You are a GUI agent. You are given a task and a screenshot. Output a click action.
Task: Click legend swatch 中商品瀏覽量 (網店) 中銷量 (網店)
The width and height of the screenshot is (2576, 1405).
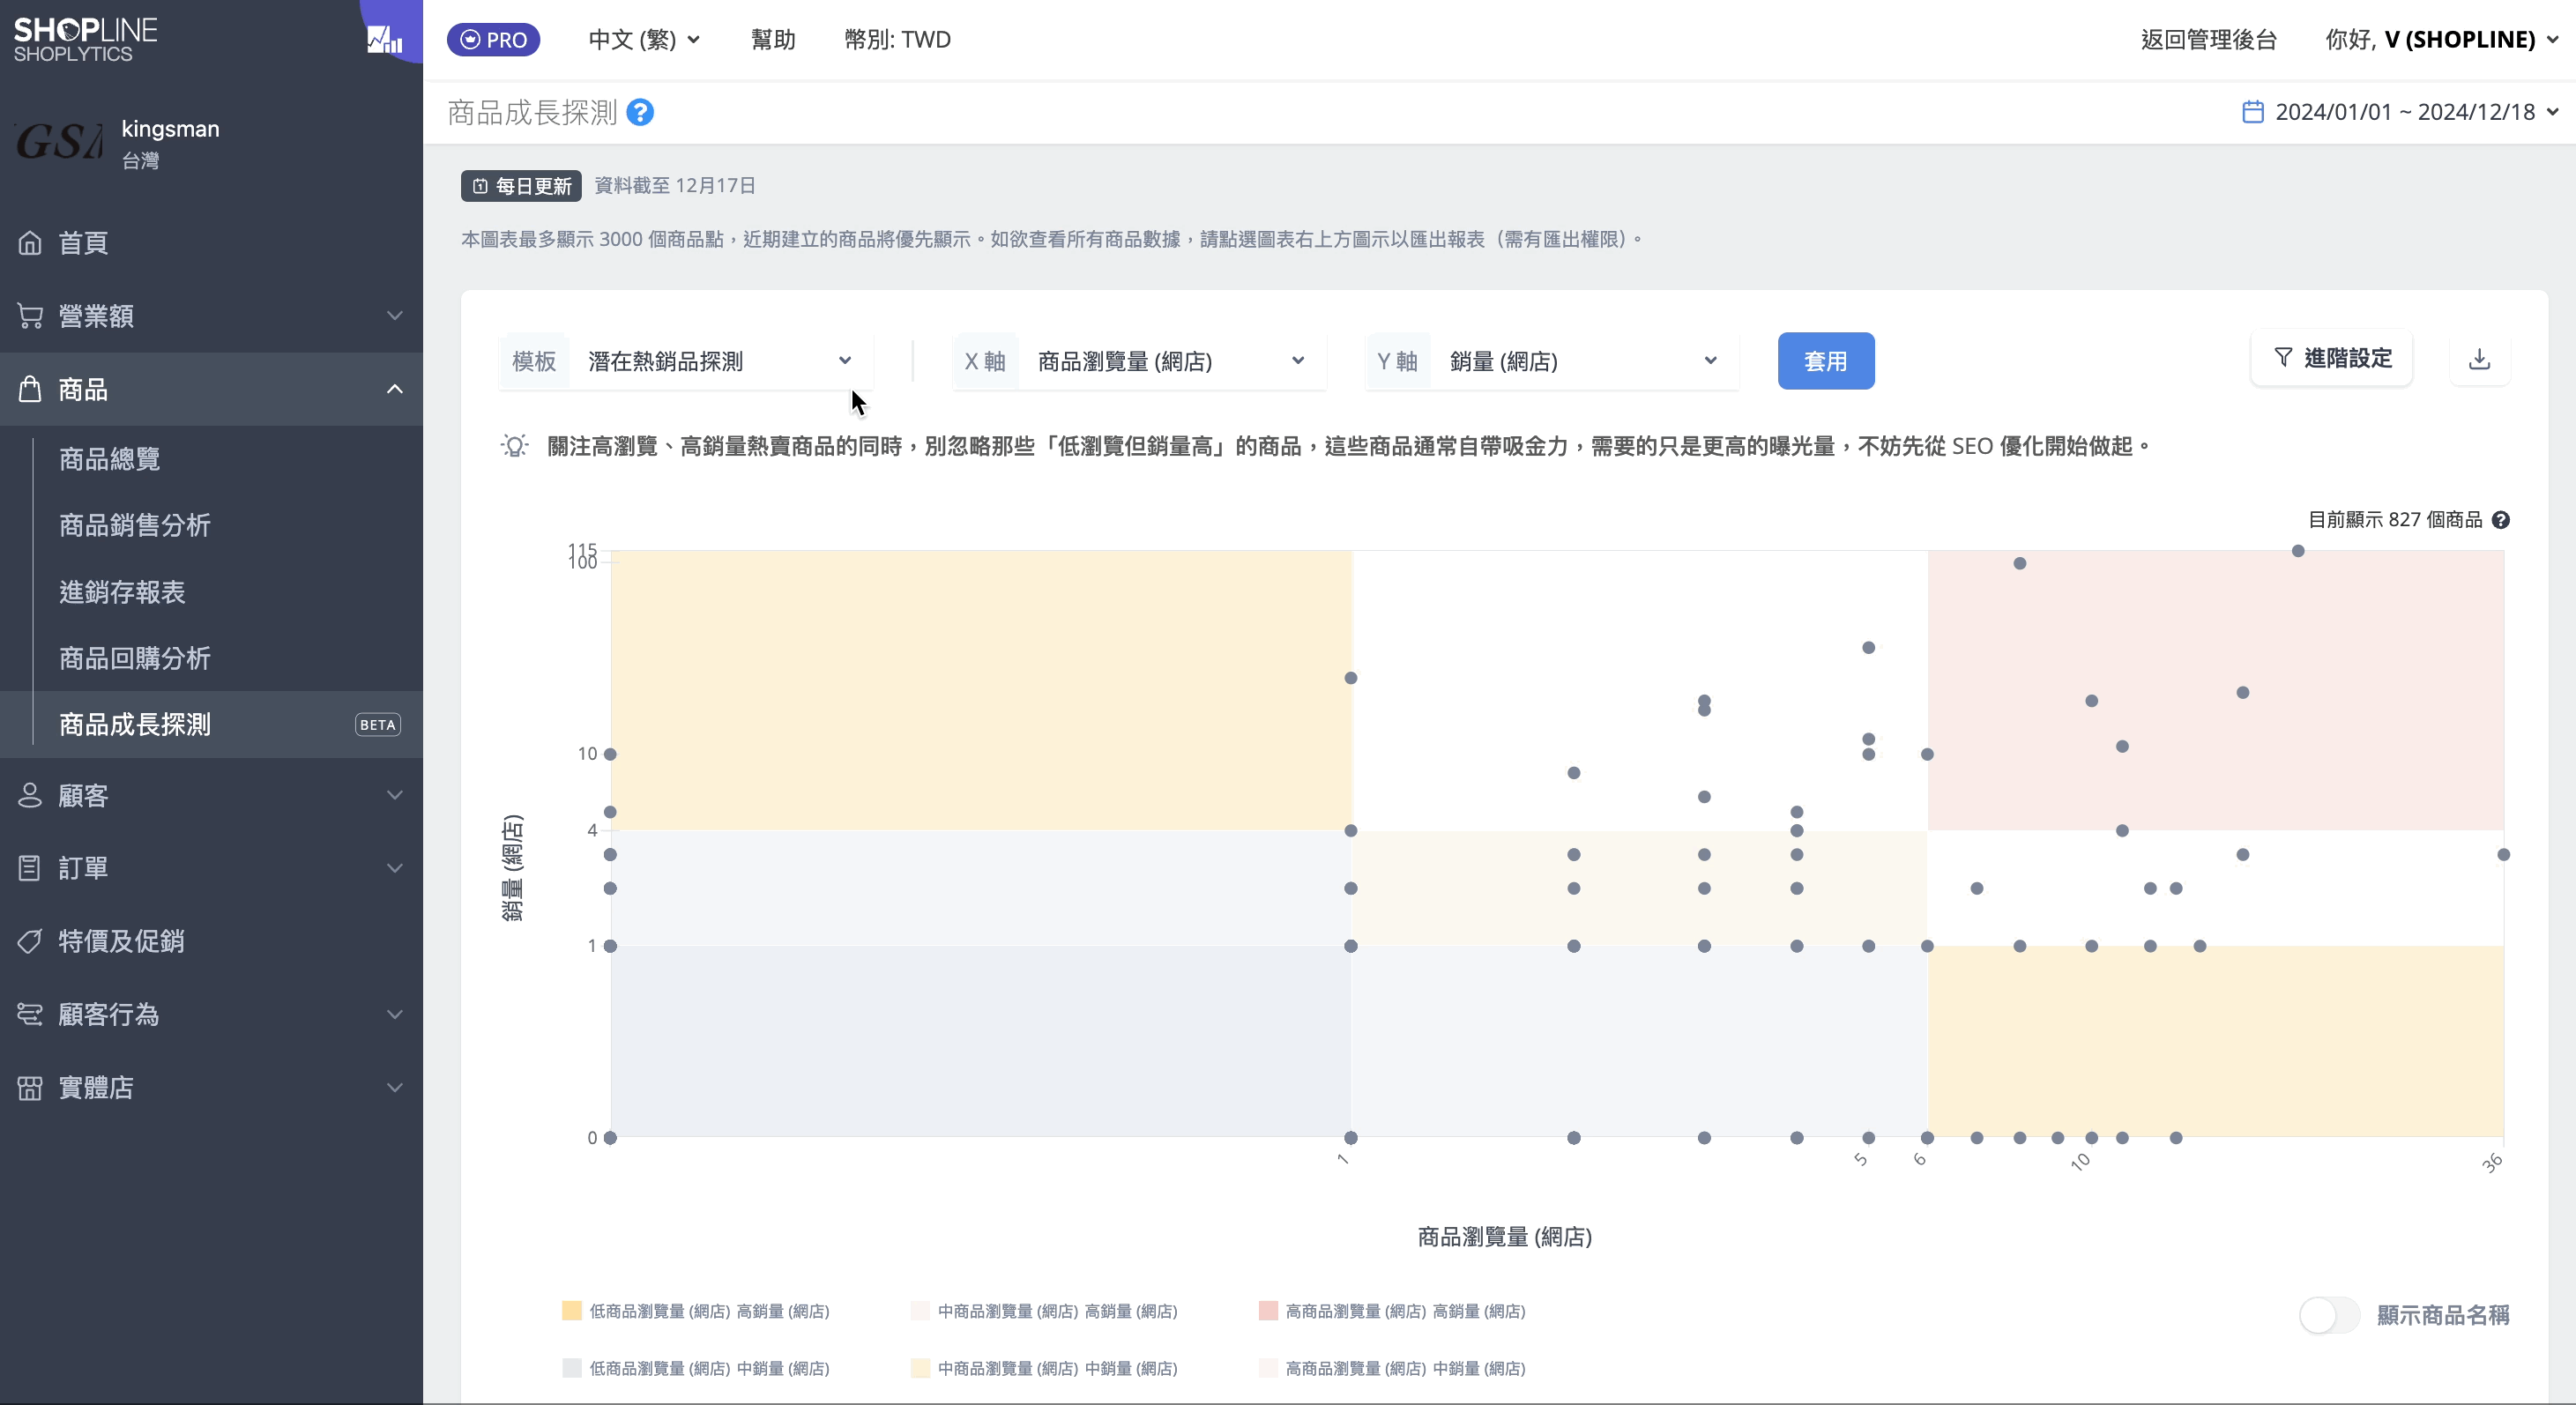tap(920, 1368)
